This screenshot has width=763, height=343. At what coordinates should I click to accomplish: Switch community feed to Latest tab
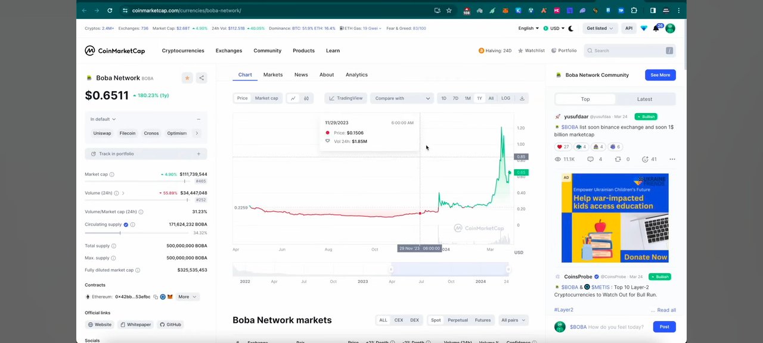pos(644,99)
